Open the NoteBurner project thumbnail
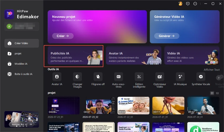 (203, 127)
